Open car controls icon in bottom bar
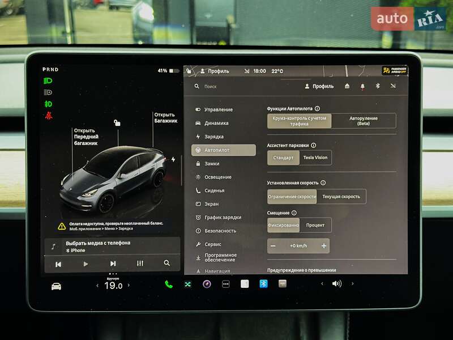This screenshot has width=453, height=340. (x=56, y=286)
